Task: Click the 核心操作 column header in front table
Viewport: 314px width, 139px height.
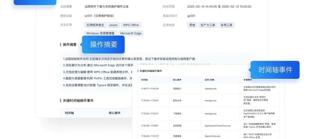Action: [x=177, y=80]
